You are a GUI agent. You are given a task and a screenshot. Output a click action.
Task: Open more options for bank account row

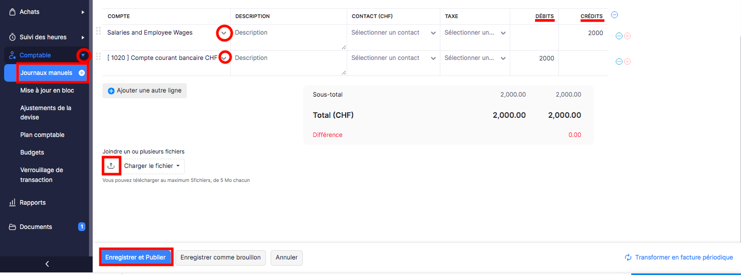click(x=619, y=62)
